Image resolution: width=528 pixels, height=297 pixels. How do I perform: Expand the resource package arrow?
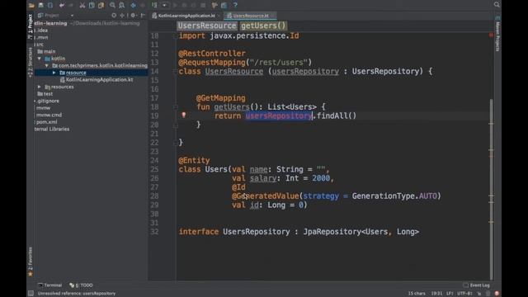(54, 73)
